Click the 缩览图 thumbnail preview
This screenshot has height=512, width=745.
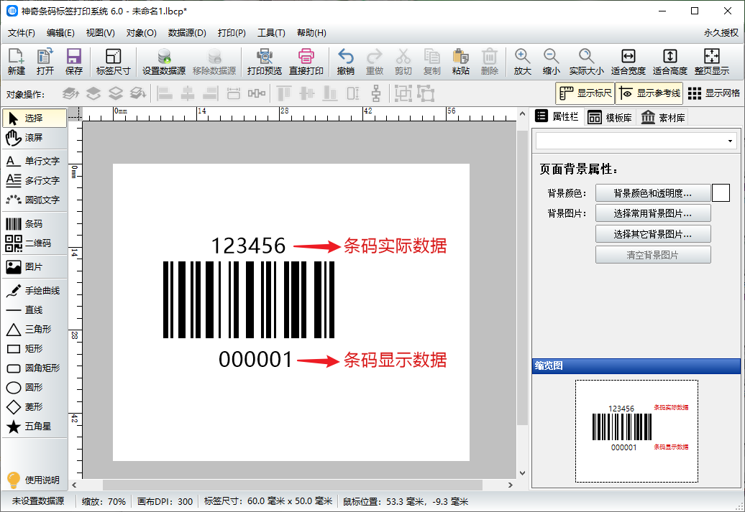pos(636,431)
